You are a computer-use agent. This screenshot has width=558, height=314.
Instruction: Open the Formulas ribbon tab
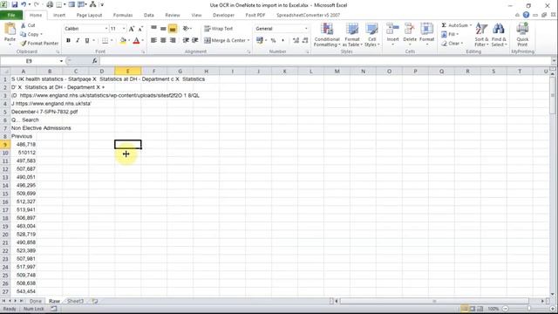click(x=123, y=15)
